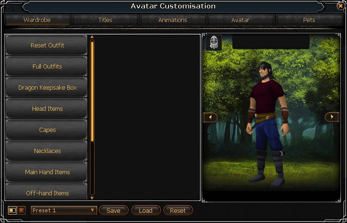The height and width of the screenshot is (223, 347).
Task: Select the Avatar tab
Action: coord(241,20)
